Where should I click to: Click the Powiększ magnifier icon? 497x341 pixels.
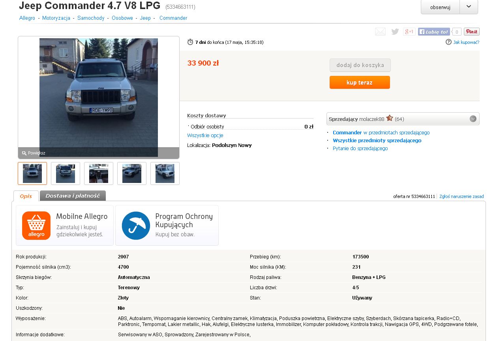click(24, 153)
